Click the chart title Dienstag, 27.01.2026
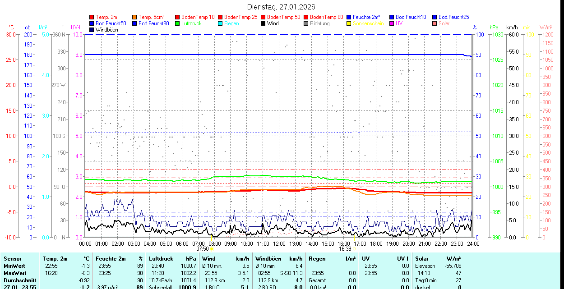The width and height of the screenshot is (564, 289). pos(282,7)
